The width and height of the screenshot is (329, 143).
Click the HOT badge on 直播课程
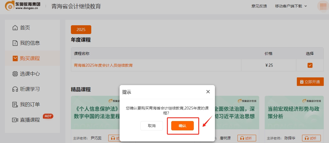(48, 116)
